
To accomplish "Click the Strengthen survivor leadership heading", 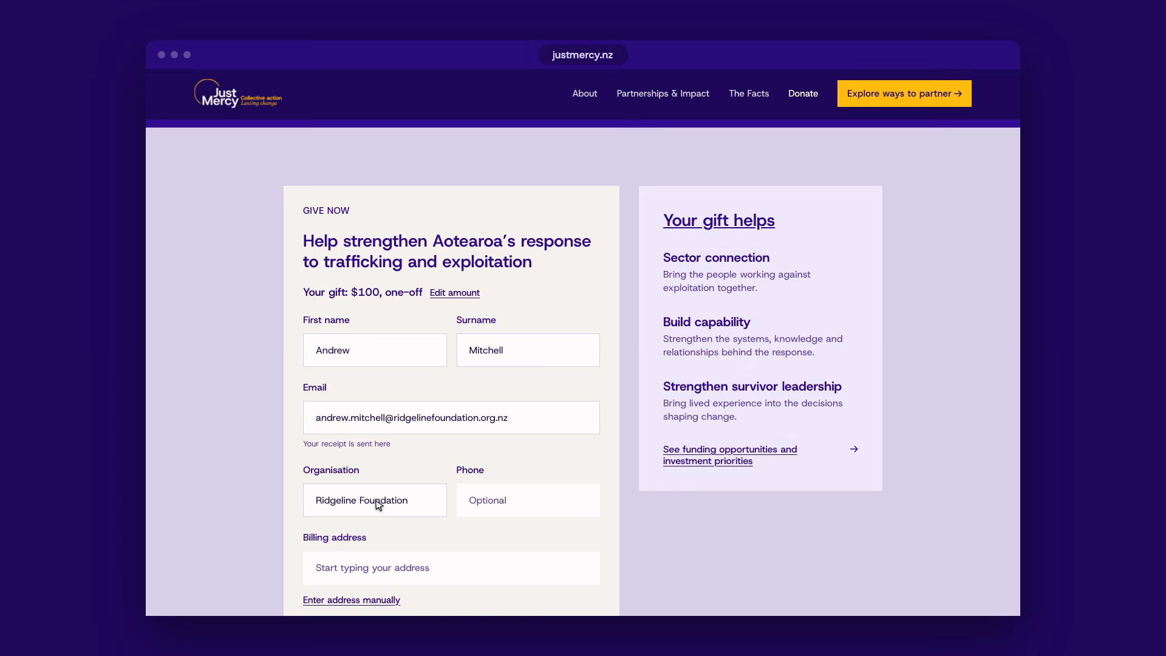I will 752,386.
